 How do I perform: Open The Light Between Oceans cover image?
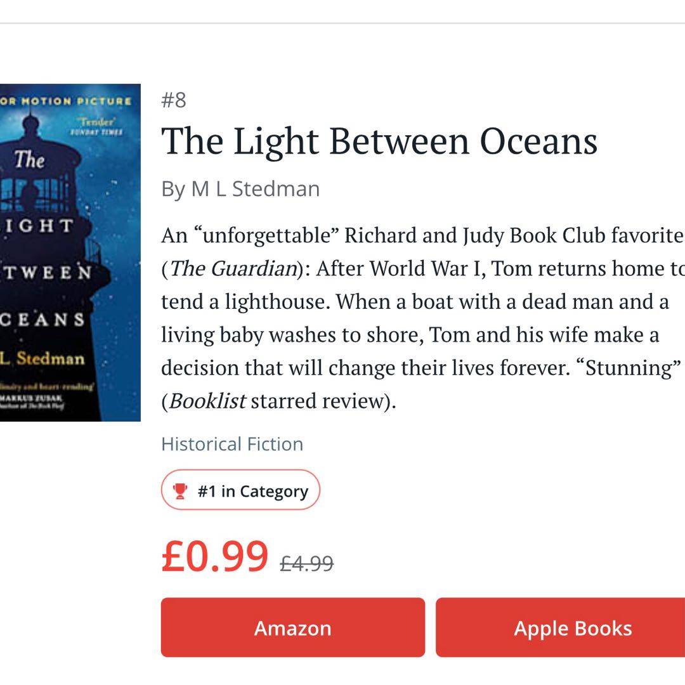tap(70, 252)
